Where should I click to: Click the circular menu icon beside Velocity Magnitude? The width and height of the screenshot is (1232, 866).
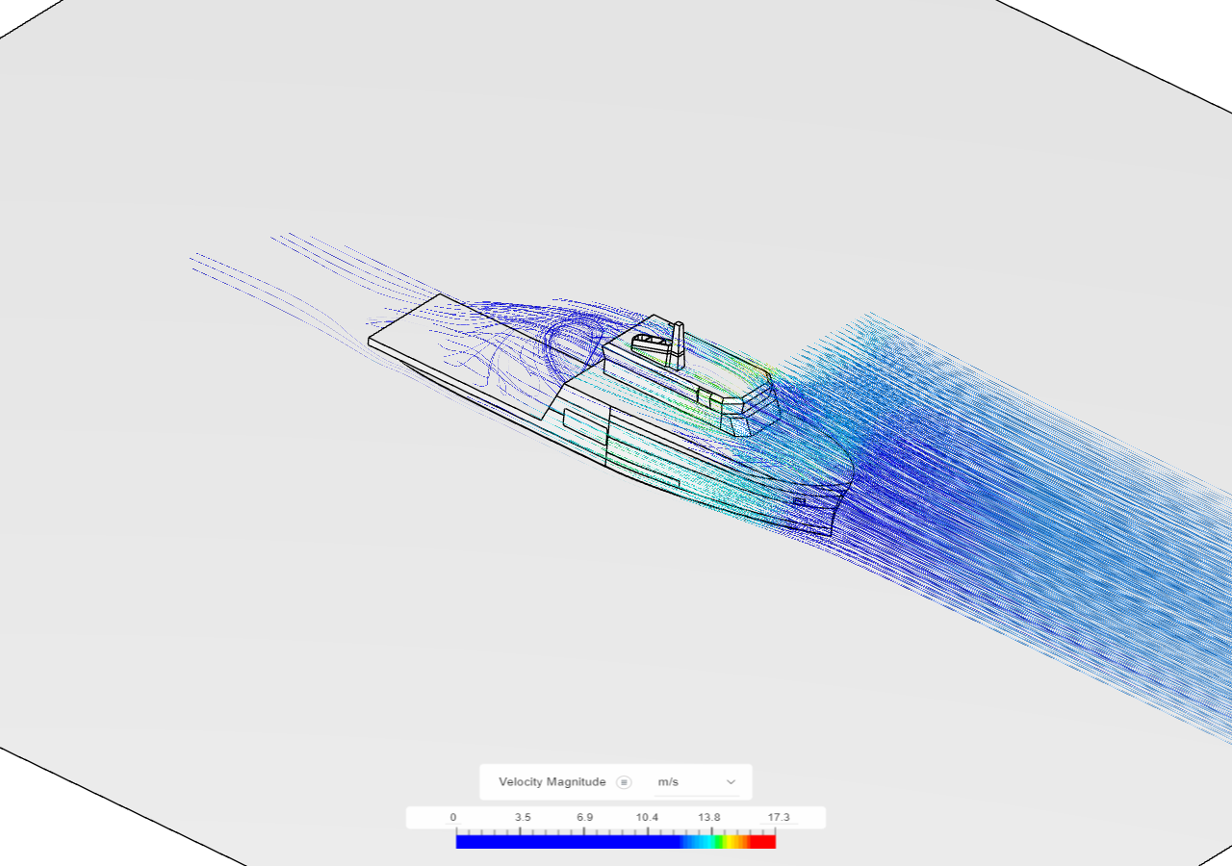(x=624, y=781)
